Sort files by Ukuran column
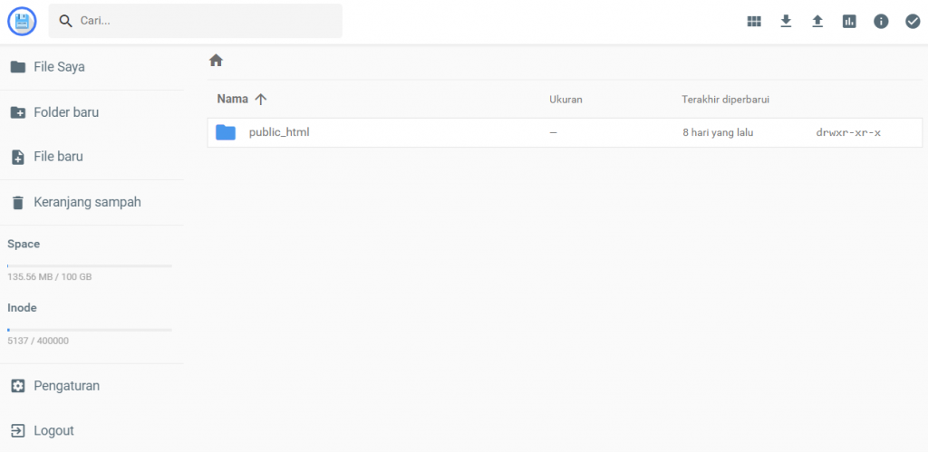The width and height of the screenshot is (928, 452). click(565, 99)
